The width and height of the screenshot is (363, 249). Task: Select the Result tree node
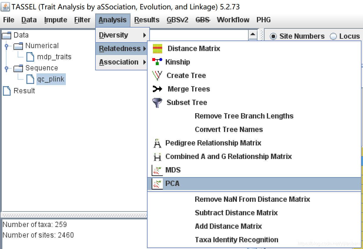(x=24, y=91)
